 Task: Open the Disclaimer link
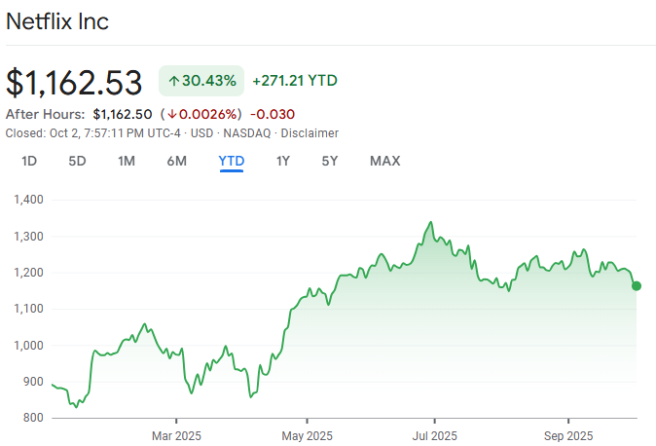[310, 132]
